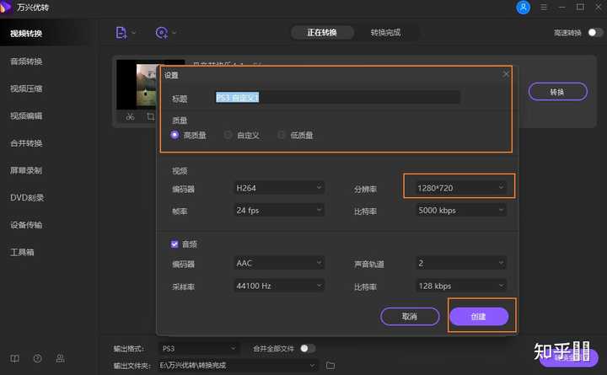The height and width of the screenshot is (375, 607).
Task: Open the book guide icon bottom left
Action: [14, 359]
